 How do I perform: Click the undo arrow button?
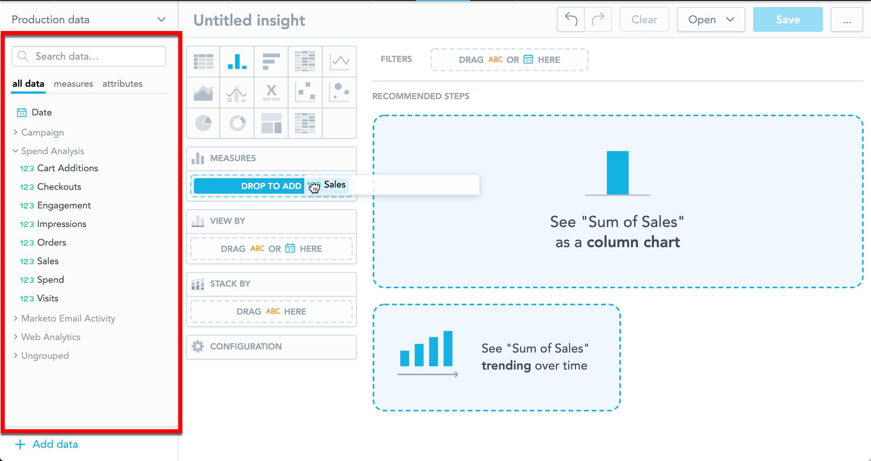coord(571,19)
